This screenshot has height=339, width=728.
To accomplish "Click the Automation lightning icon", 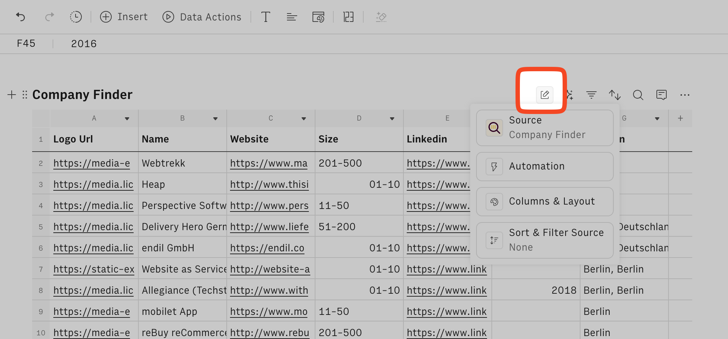I will pos(494,167).
